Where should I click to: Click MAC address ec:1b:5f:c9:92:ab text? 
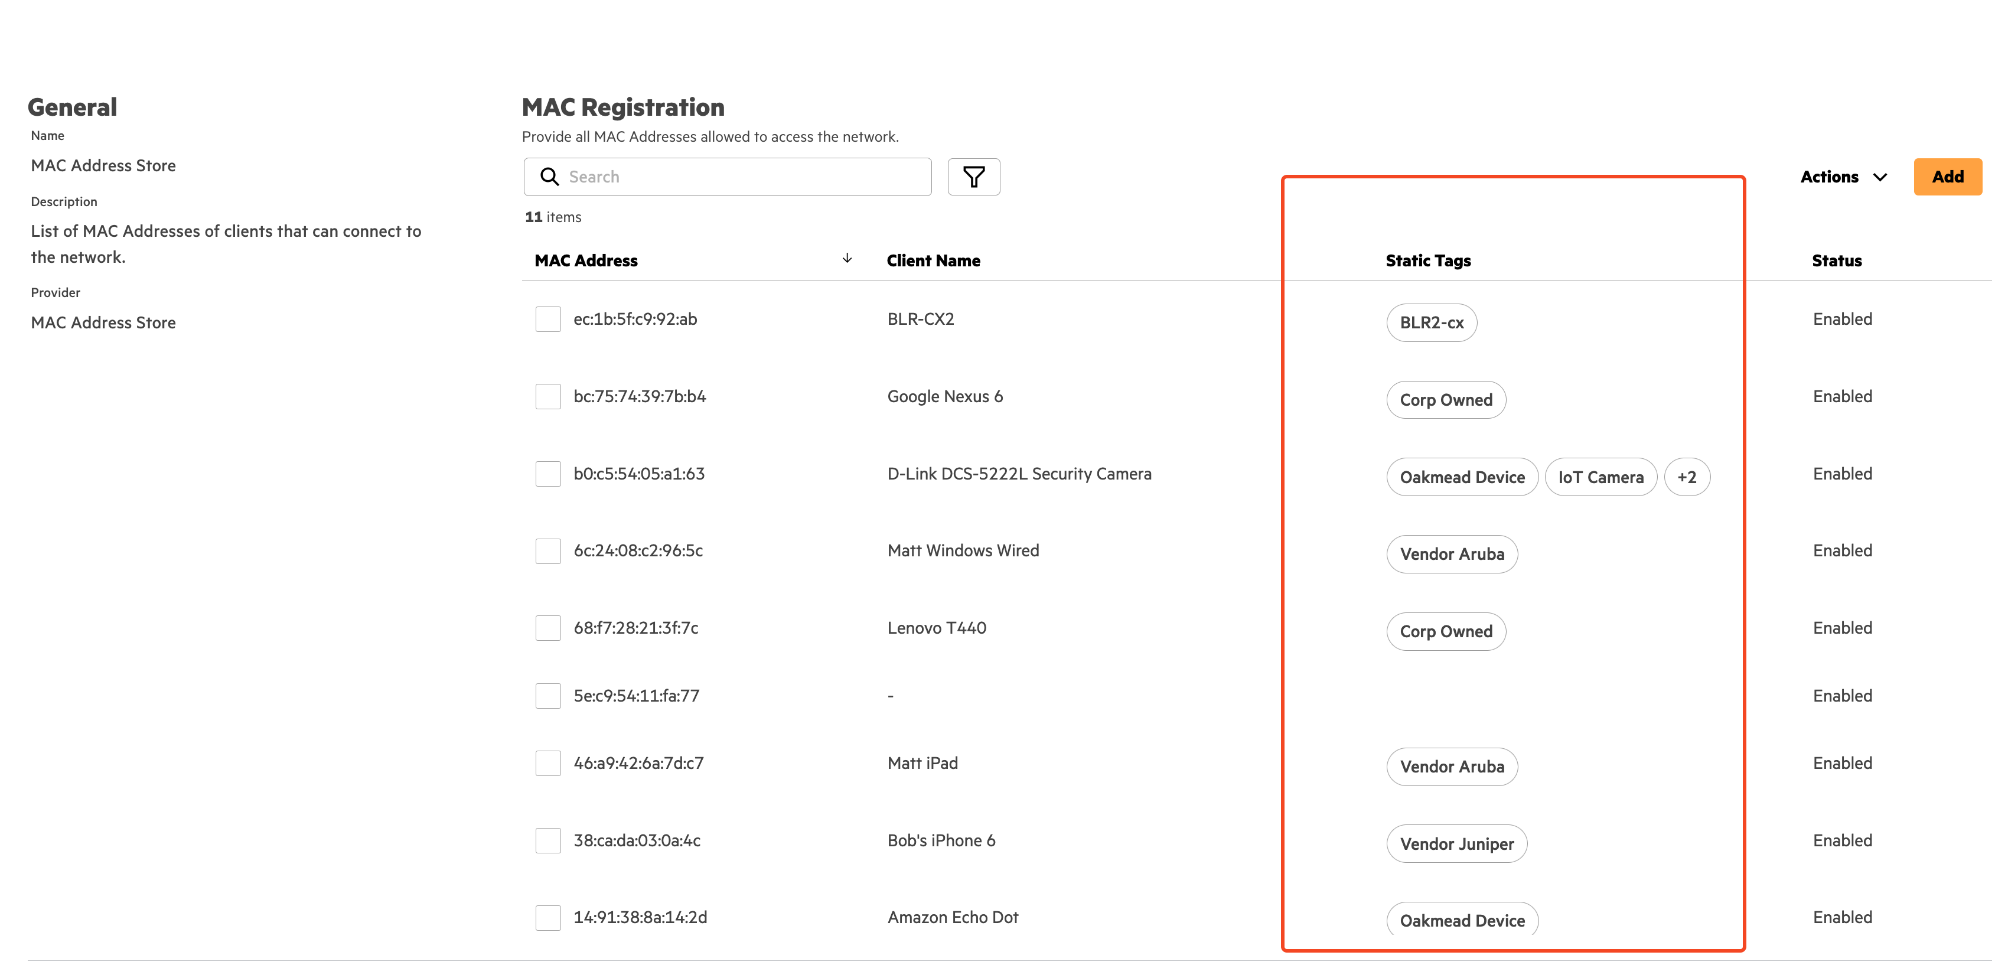pos(635,319)
